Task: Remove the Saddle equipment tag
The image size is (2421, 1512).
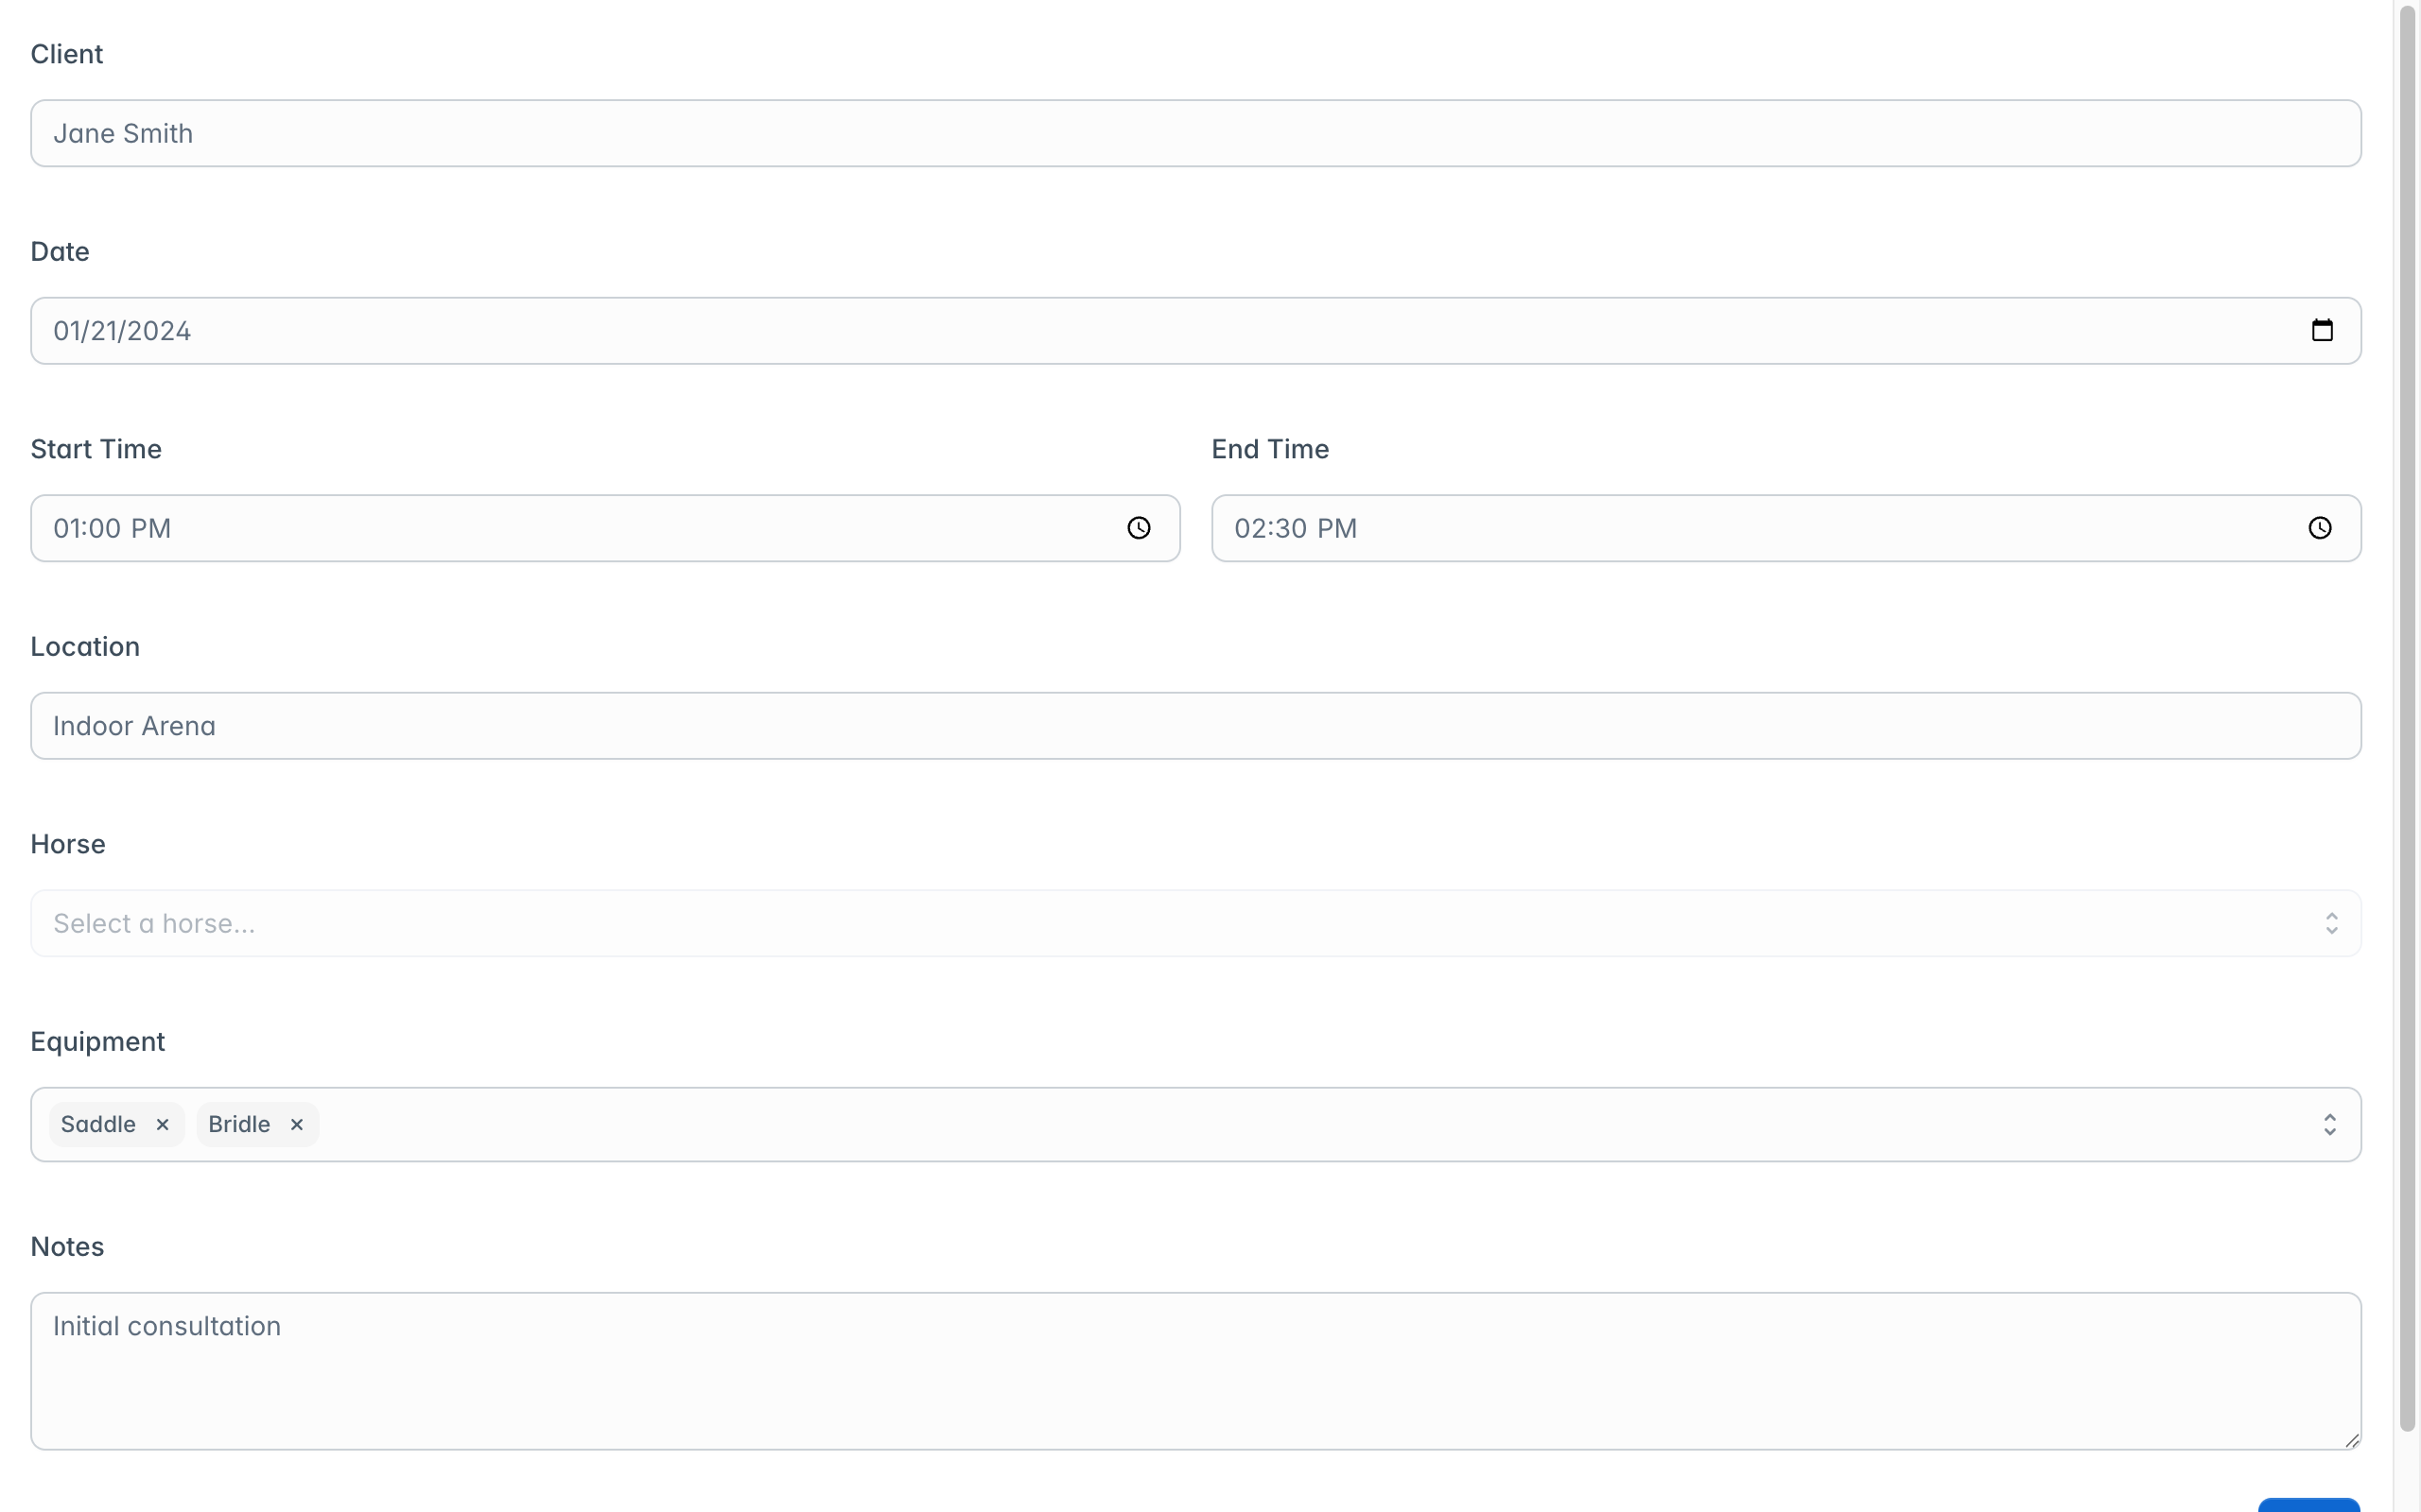Action: pos(163,1124)
